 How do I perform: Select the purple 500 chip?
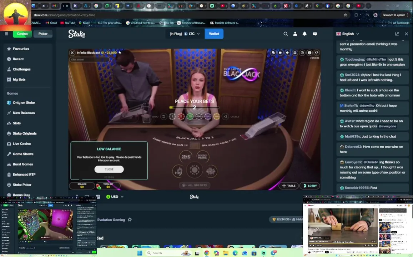tap(207, 116)
